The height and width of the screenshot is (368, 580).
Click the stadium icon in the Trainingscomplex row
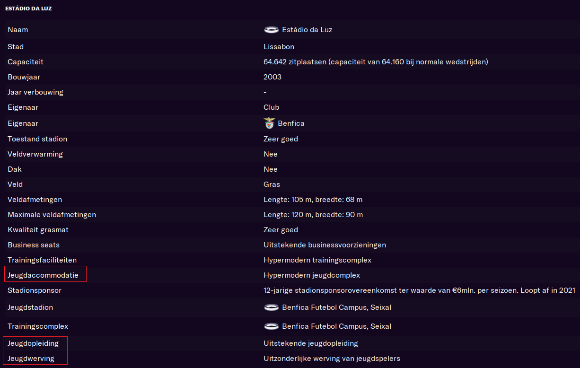click(x=271, y=326)
